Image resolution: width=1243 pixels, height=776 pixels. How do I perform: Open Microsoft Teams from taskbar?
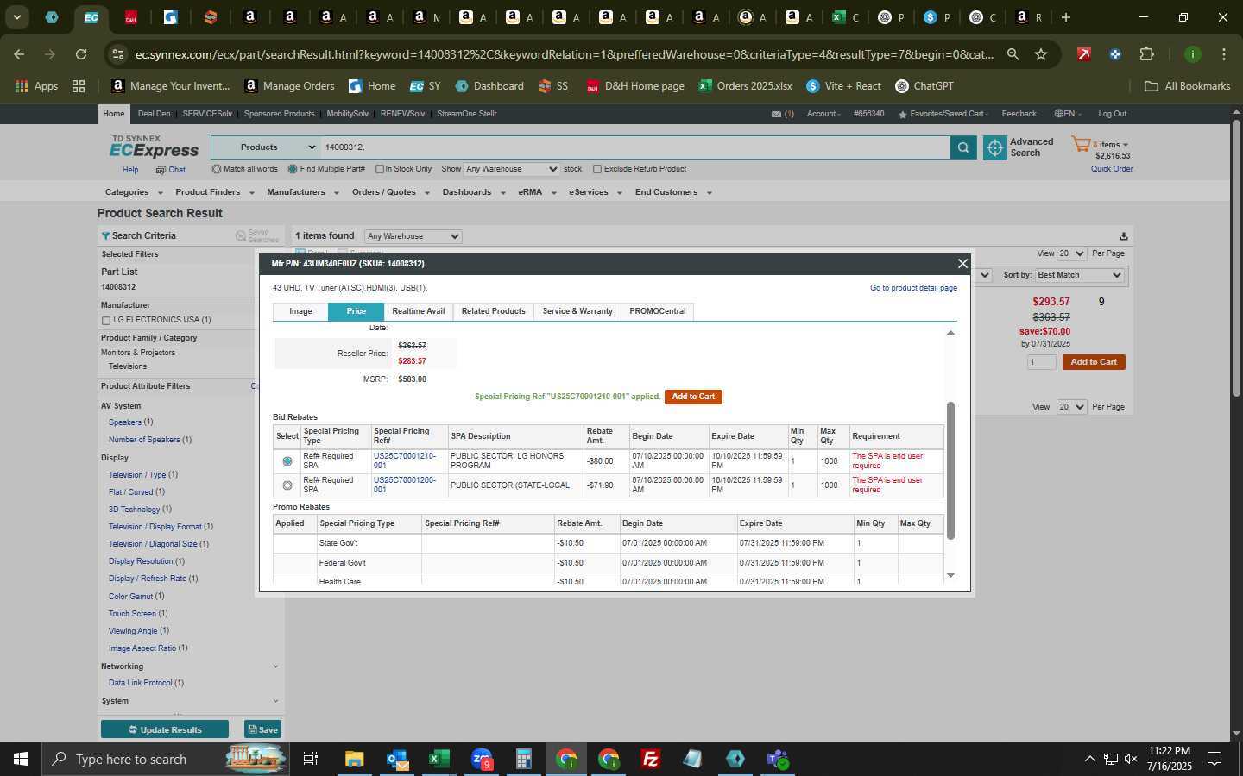(778, 759)
